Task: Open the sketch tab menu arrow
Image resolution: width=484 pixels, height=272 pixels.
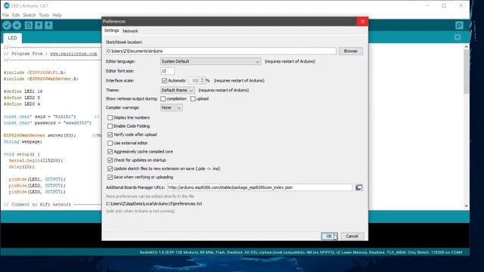Action: (458, 37)
